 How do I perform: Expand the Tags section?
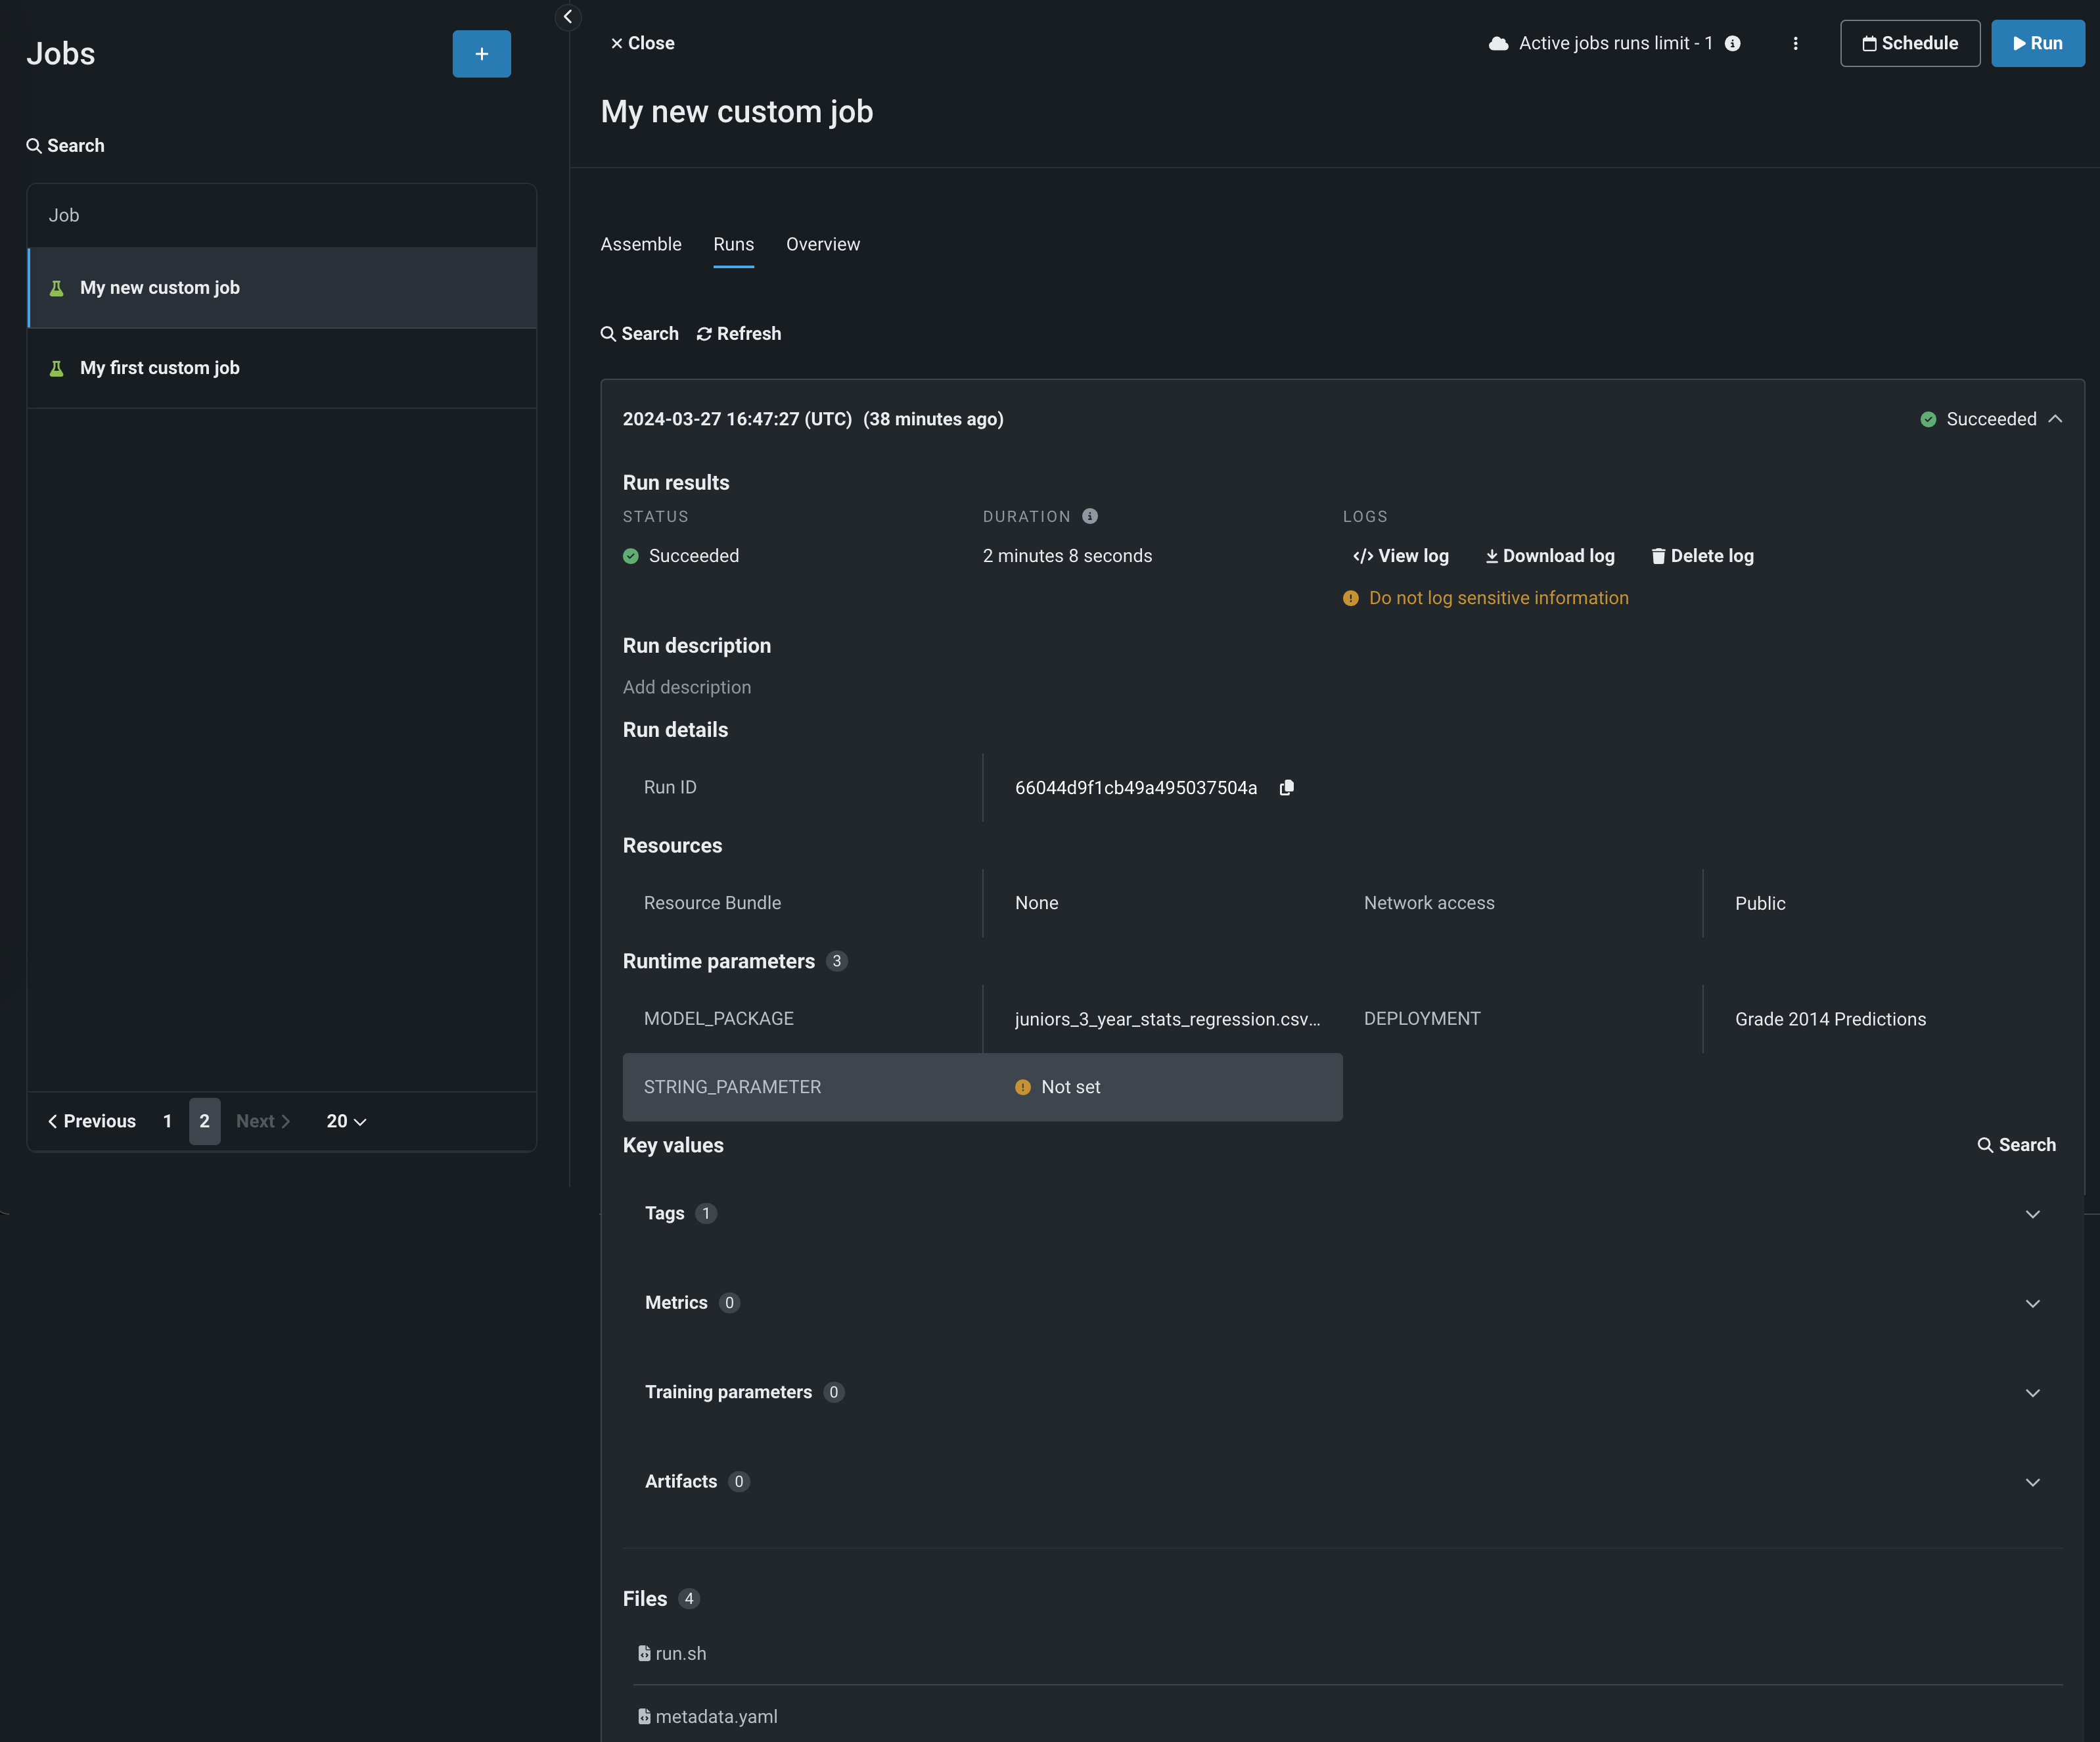(2032, 1213)
